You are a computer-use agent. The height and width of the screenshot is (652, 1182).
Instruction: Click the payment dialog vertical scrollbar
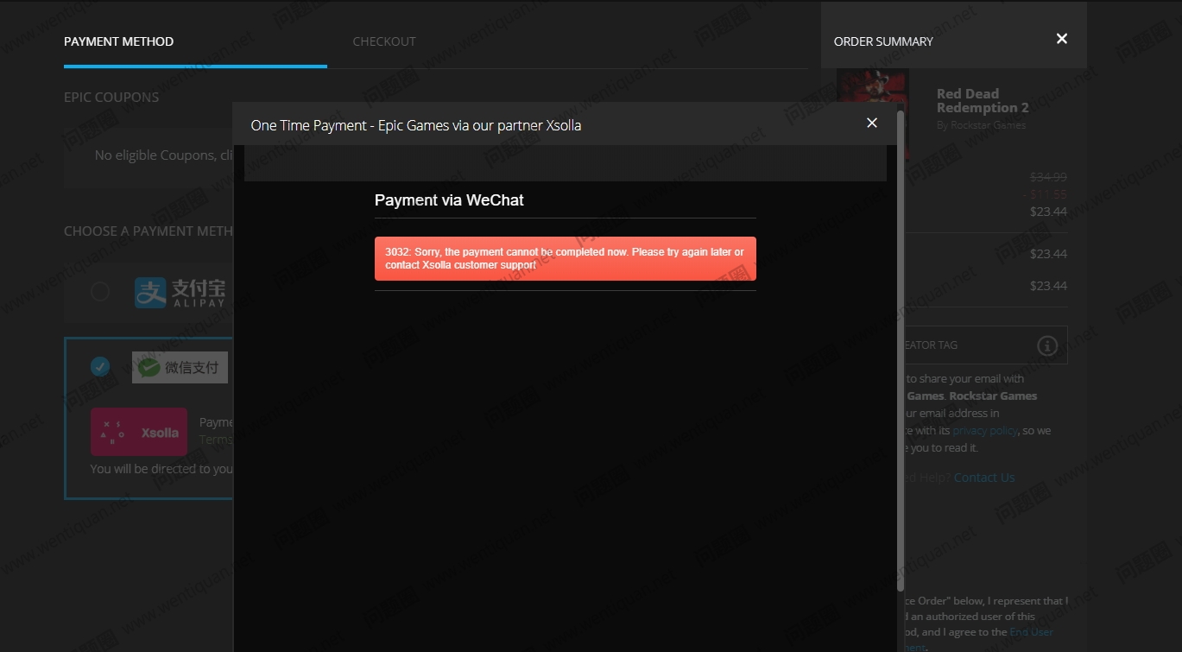click(x=900, y=345)
